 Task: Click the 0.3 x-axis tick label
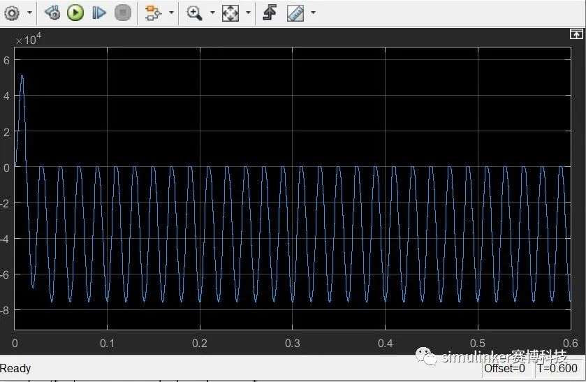tap(292, 343)
